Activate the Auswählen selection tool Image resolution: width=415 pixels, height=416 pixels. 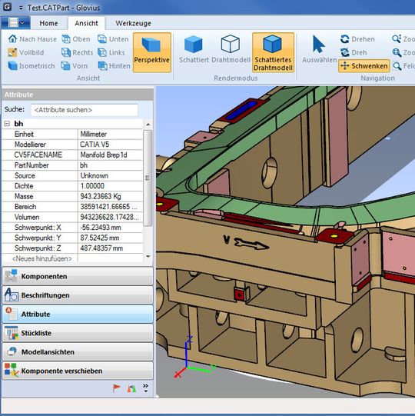[x=319, y=50]
